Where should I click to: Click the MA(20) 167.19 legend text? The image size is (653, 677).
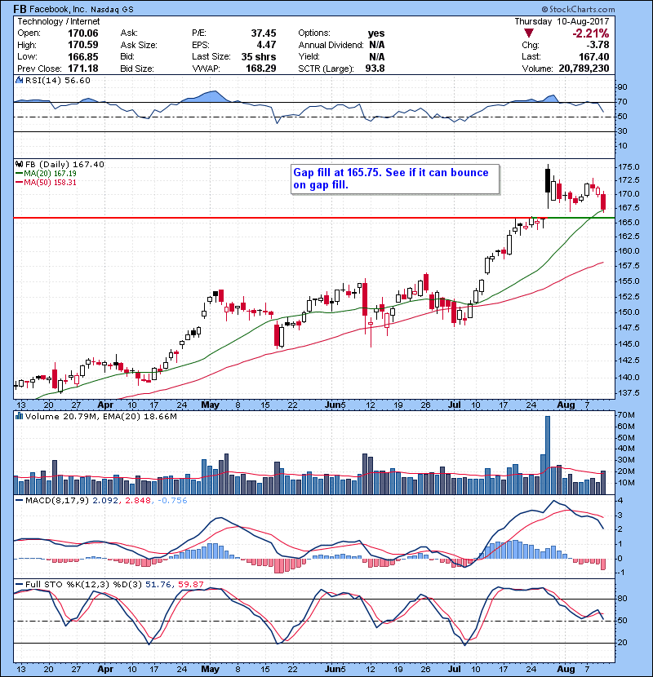[x=50, y=174]
